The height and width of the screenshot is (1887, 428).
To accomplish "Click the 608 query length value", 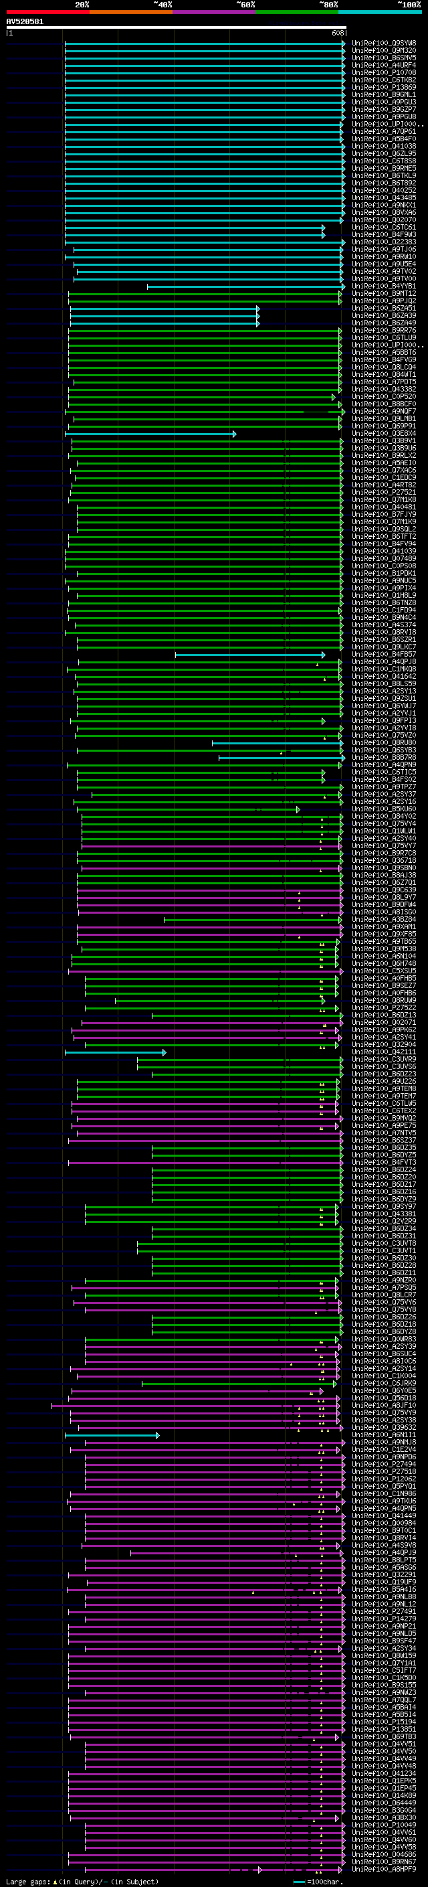I will click(x=338, y=33).
